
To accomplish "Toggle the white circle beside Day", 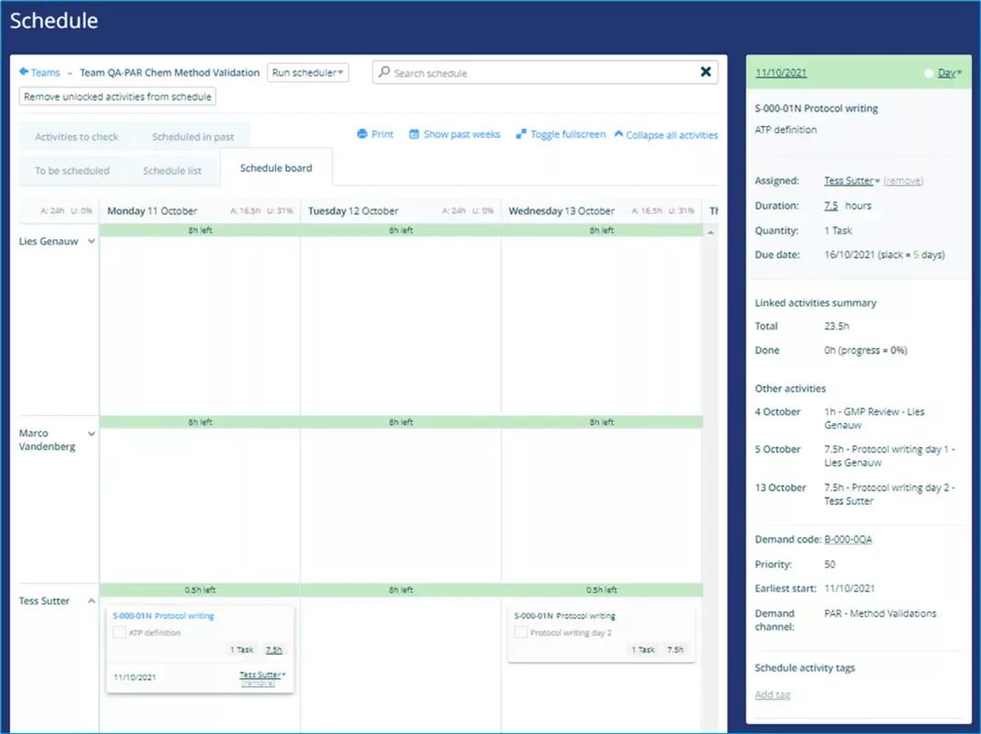I will tap(929, 74).
